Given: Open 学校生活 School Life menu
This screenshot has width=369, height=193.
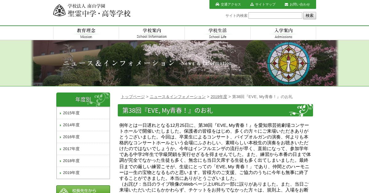Looking at the screenshot, I should tap(218, 33).
